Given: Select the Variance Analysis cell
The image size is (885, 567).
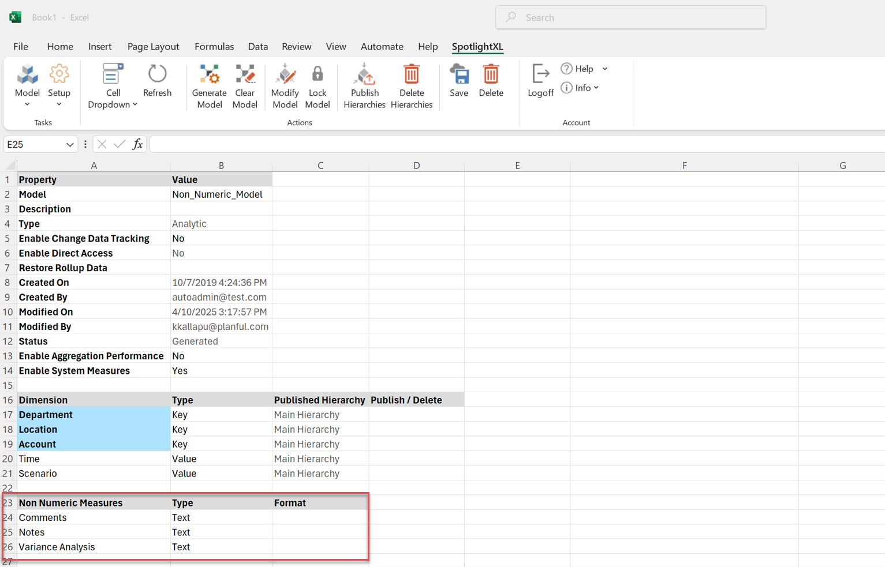Looking at the screenshot, I should pos(94,547).
